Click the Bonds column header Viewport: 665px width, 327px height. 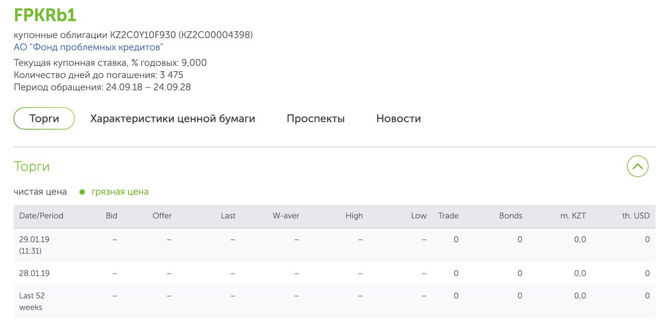(511, 215)
